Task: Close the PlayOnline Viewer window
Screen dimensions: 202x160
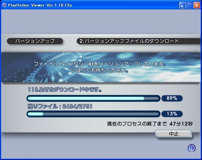Action: click(197, 5)
